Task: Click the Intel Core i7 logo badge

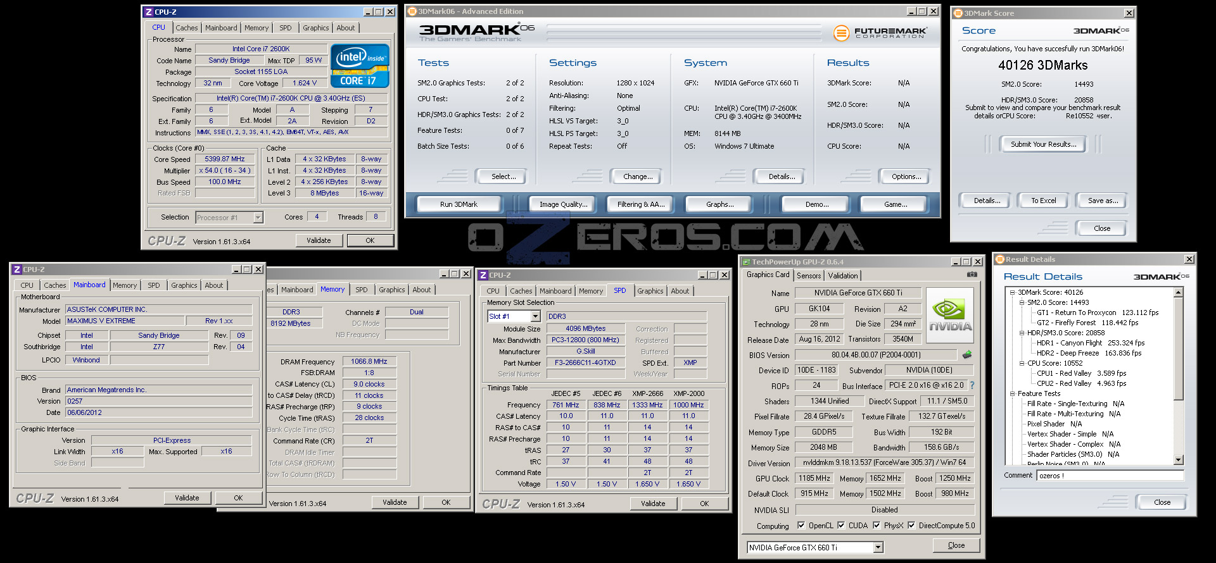Action: coord(360,66)
